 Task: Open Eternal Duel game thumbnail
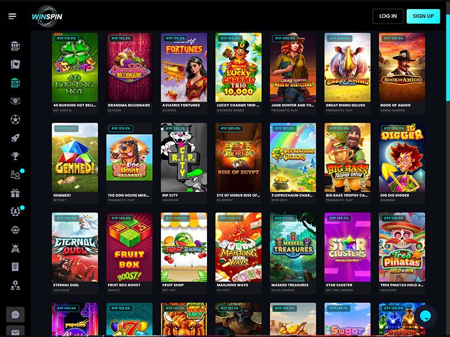click(75, 247)
